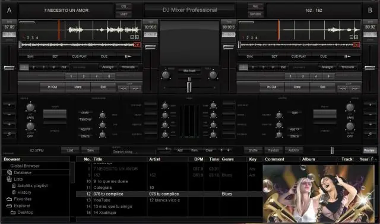The width and height of the screenshot is (380, 224).
Task: Click the music note icon on left side
Action: 9,134
